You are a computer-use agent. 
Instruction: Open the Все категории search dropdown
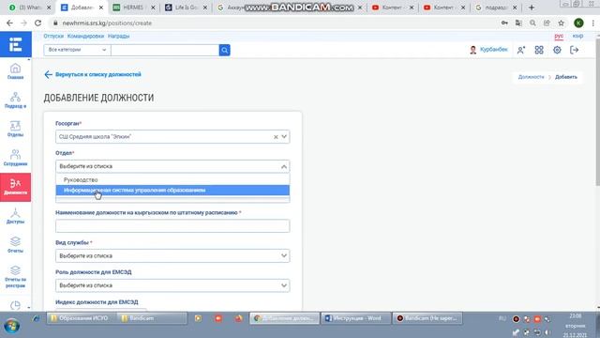click(x=77, y=50)
